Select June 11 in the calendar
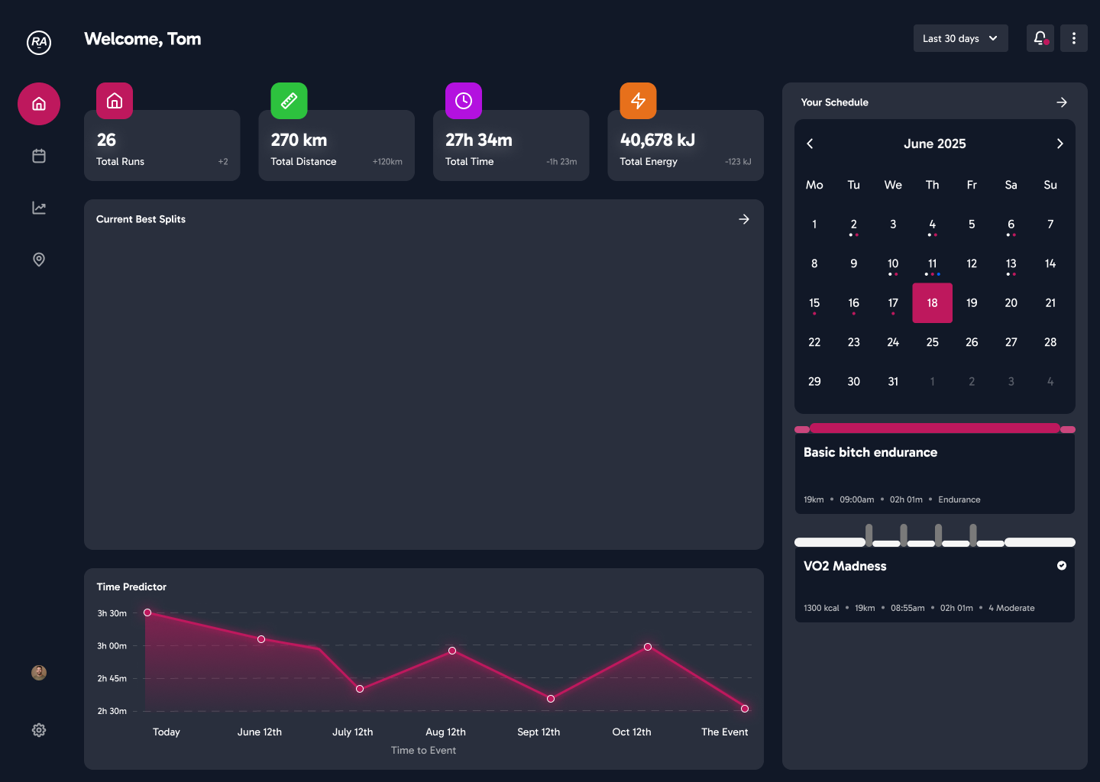This screenshot has width=1100, height=782. [933, 264]
